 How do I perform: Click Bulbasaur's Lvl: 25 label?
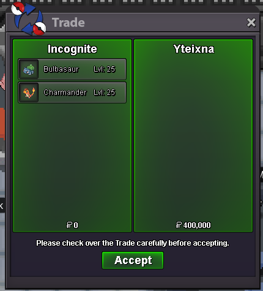(105, 69)
